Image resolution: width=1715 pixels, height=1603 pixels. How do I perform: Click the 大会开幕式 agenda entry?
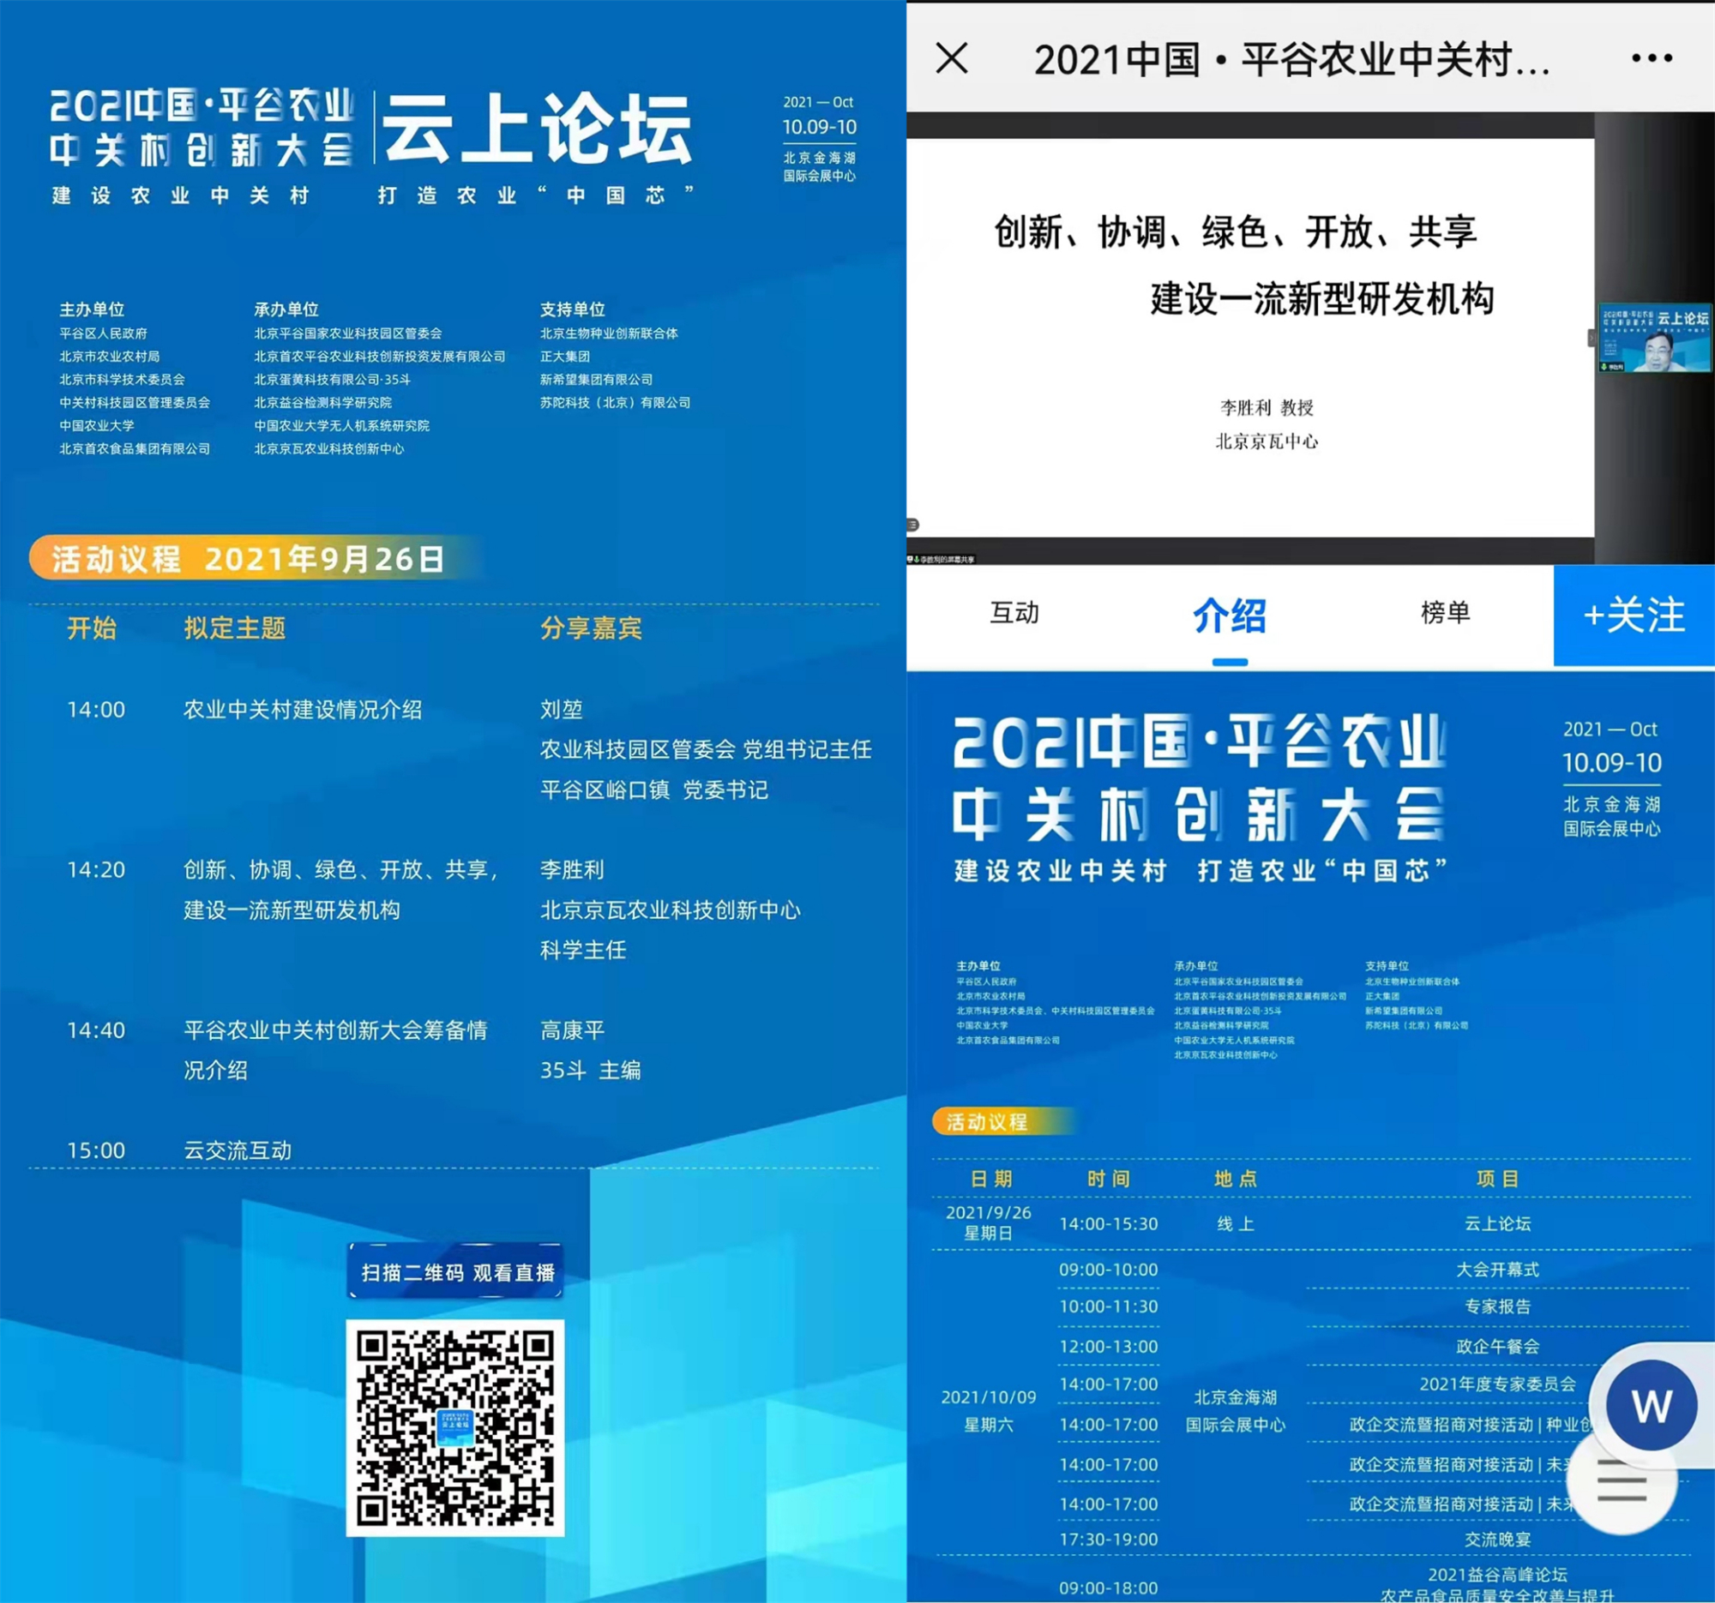(x=1496, y=1270)
